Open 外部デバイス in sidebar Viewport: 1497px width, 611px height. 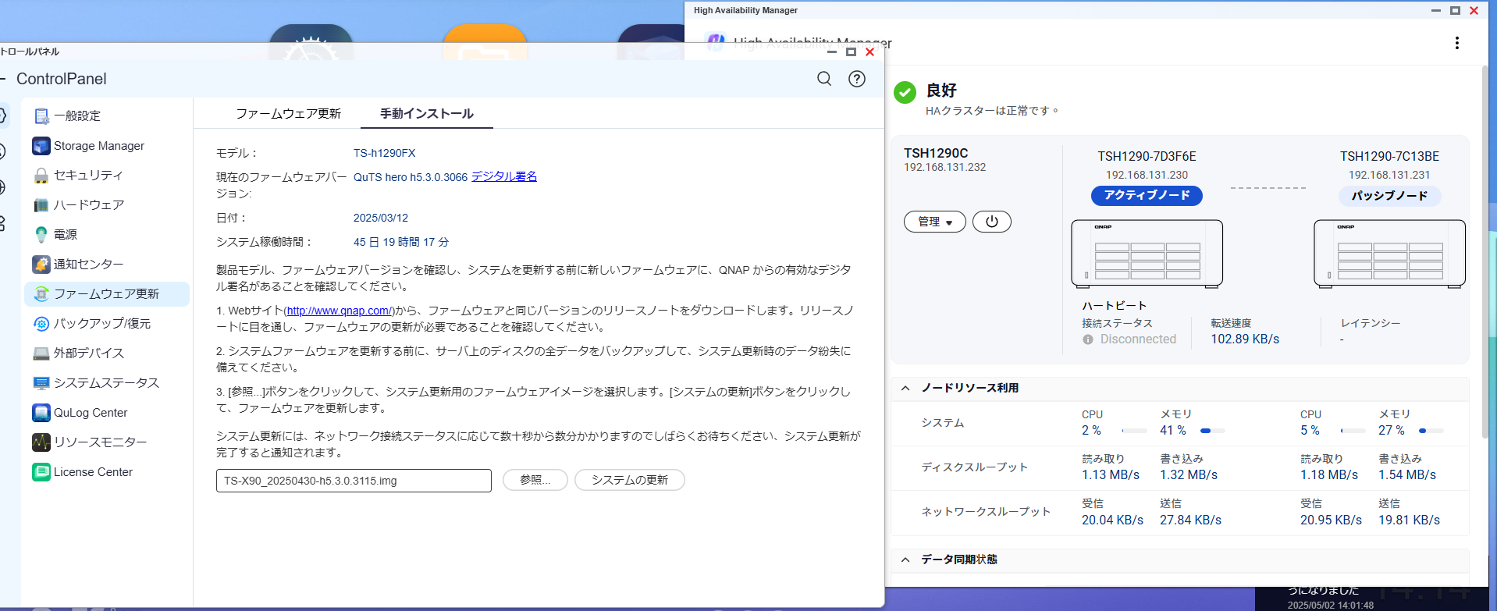coord(105,353)
